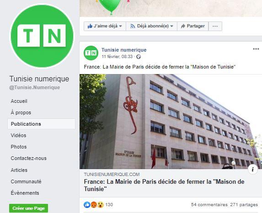
Task: Click the angry reaction emoji icon
Action: pos(94,205)
